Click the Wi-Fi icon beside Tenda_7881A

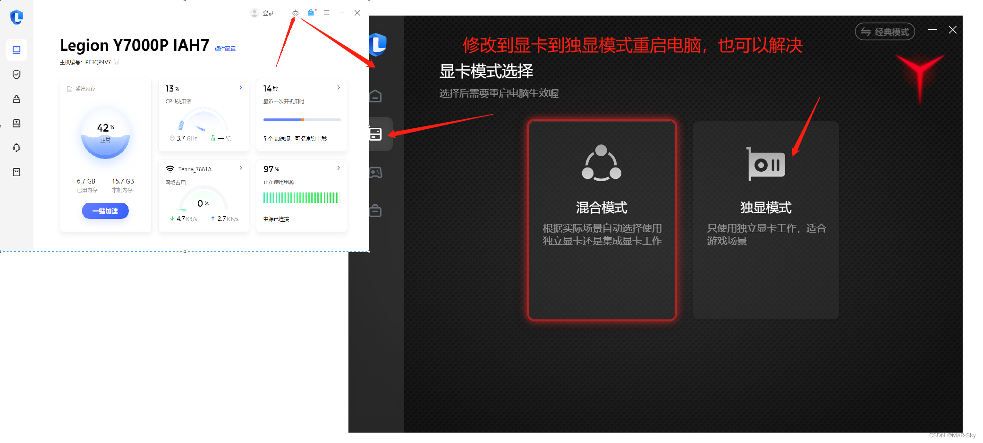(170, 169)
